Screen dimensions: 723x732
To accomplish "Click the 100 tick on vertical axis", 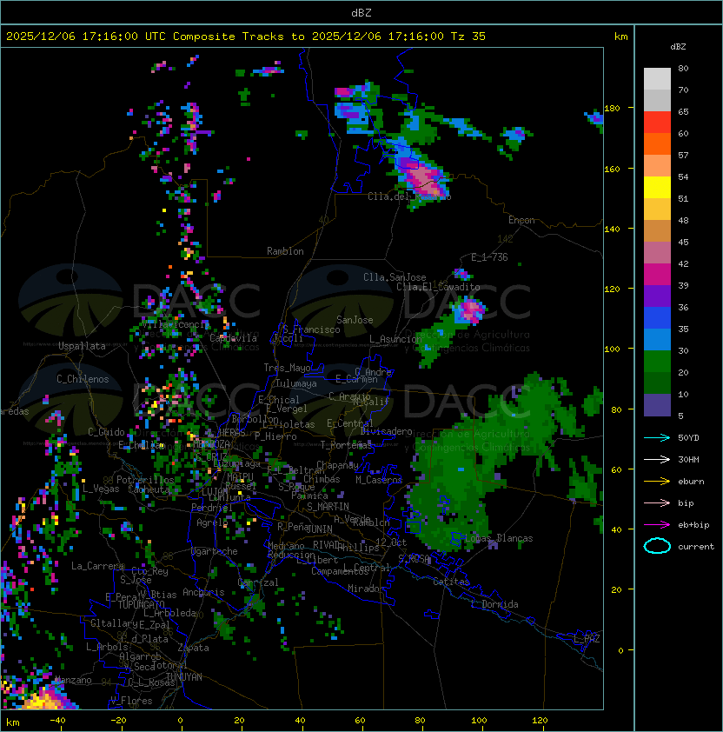I will coord(612,349).
